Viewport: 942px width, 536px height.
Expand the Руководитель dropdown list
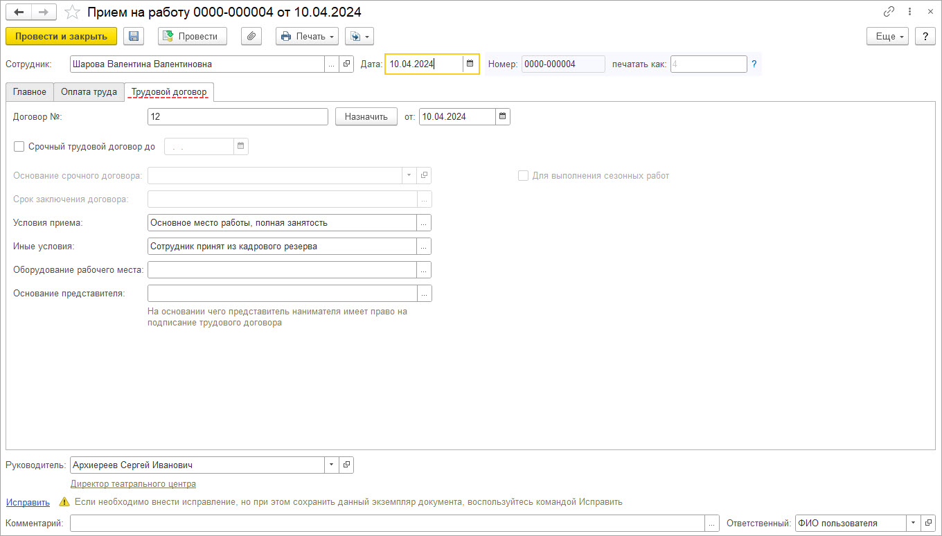coord(332,465)
